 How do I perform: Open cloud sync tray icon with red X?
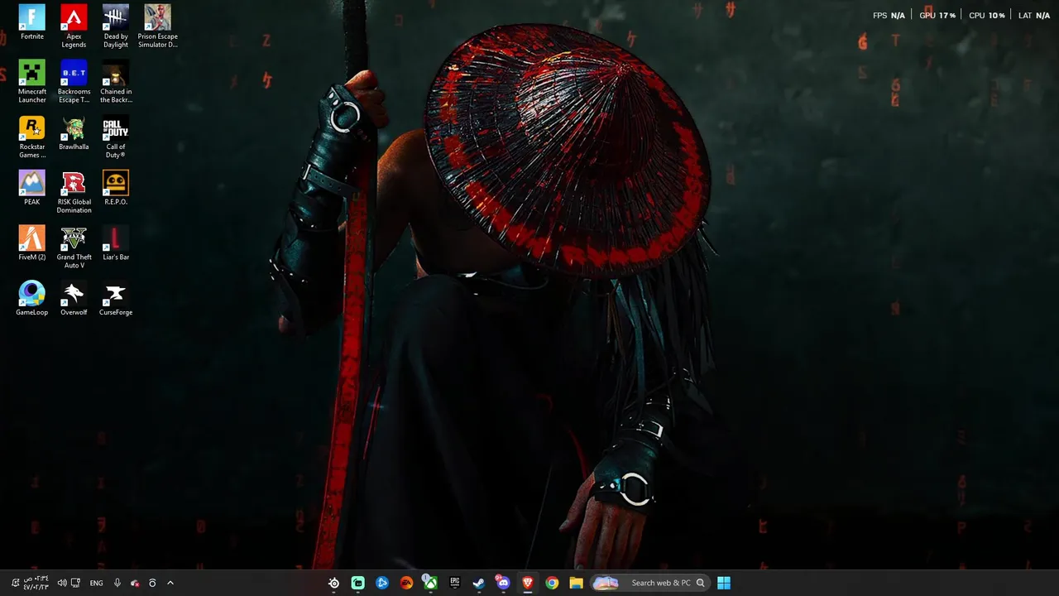[x=135, y=583]
